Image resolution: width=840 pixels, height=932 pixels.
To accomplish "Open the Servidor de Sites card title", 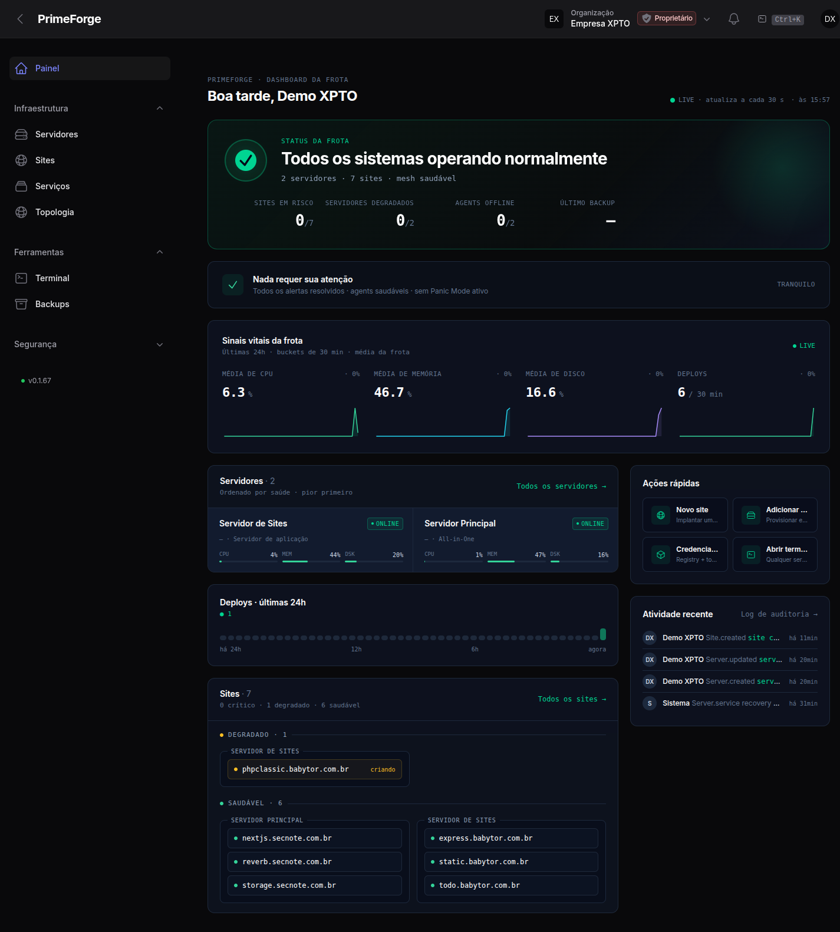I will pyautogui.click(x=253, y=523).
